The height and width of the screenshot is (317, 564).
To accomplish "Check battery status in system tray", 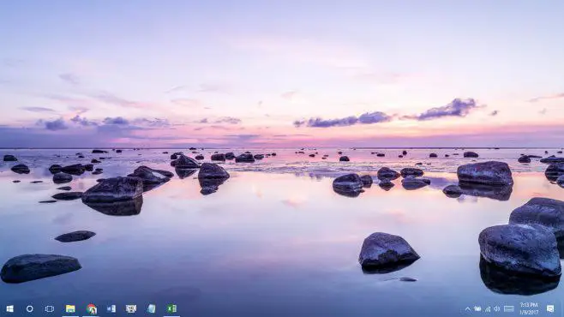I will click(477, 308).
